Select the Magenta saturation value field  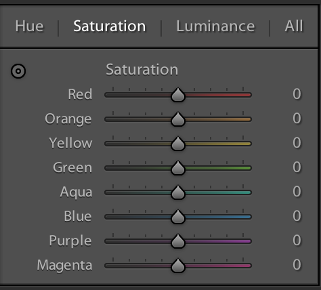click(297, 265)
